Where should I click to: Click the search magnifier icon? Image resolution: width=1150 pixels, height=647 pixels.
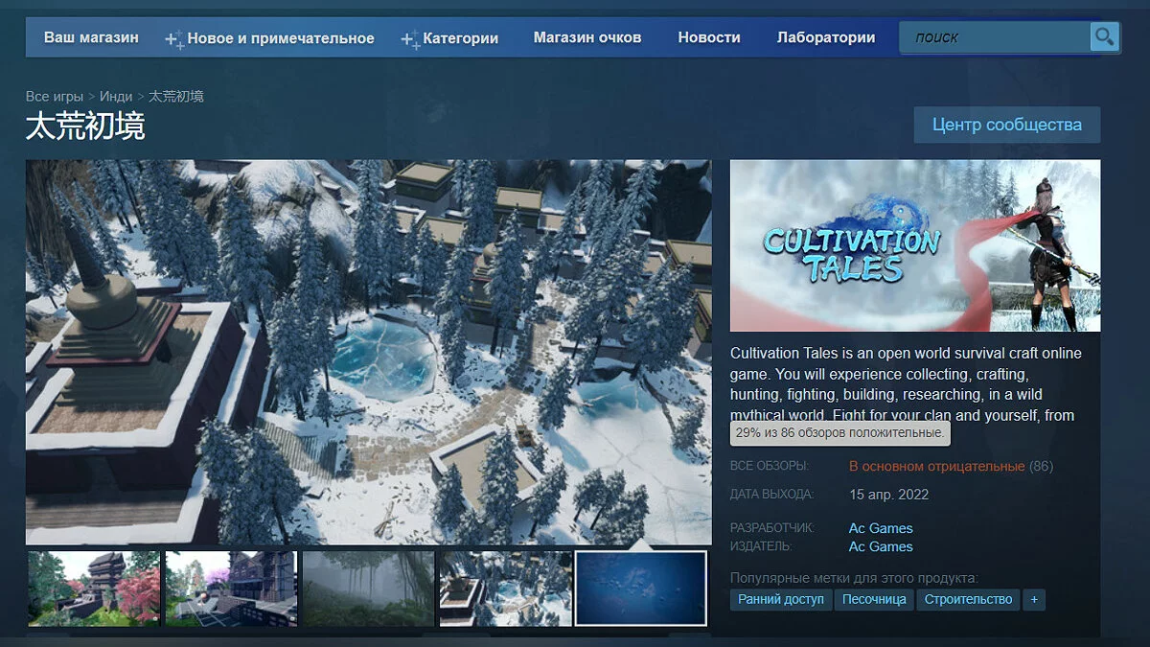click(1105, 37)
